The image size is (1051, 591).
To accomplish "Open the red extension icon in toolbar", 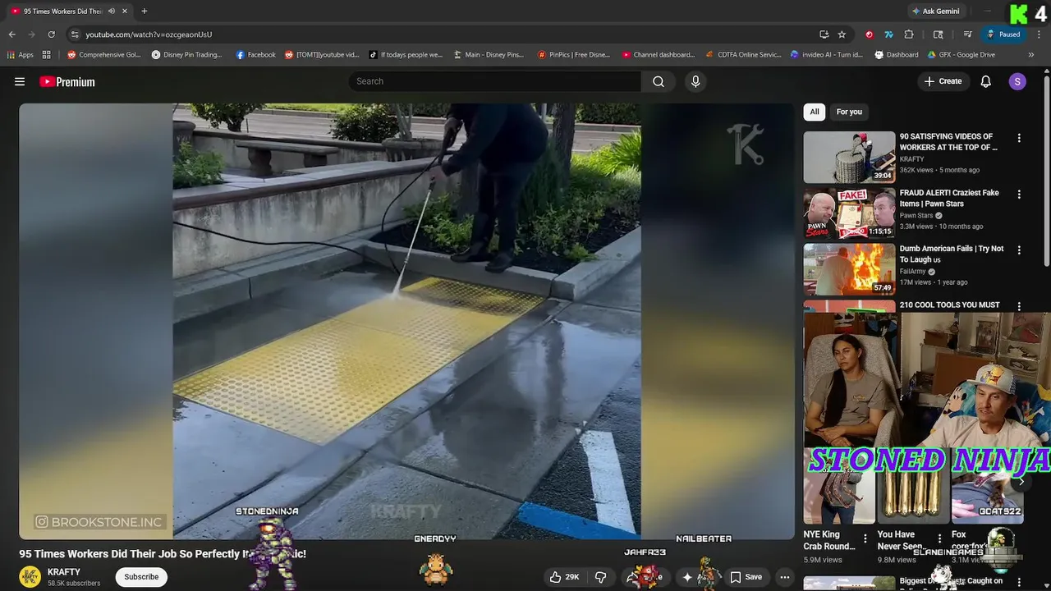I will pos(869,34).
